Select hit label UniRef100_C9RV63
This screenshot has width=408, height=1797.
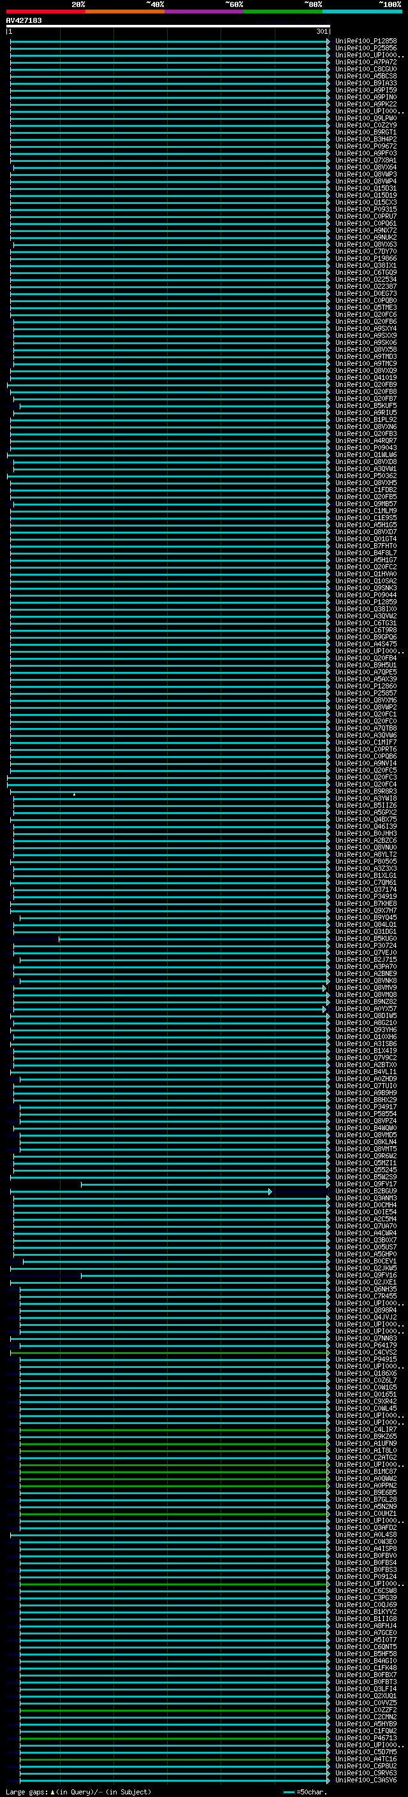point(366,1773)
